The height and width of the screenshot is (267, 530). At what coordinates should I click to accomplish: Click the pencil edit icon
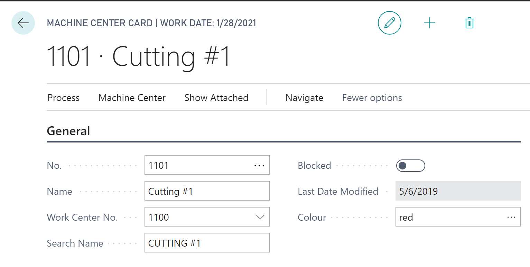coord(390,23)
